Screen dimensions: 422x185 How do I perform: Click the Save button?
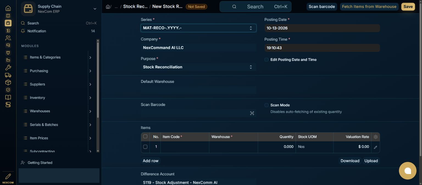pyautogui.click(x=408, y=7)
